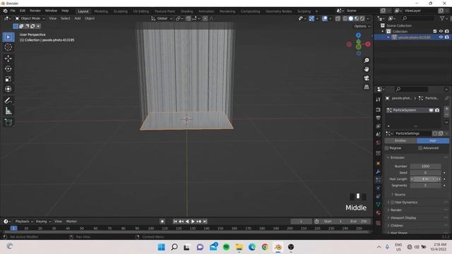Open the viewport Options dropdown

click(x=362, y=26)
